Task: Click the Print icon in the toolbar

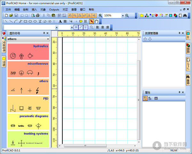Action: click(x=38, y=15)
